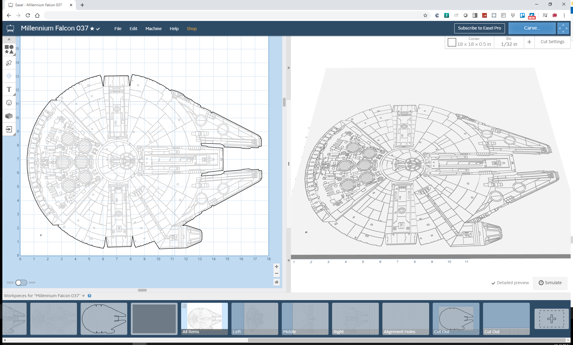Click the star next to project title
Image resolution: width=573 pixels, height=345 pixels.
click(x=92, y=29)
